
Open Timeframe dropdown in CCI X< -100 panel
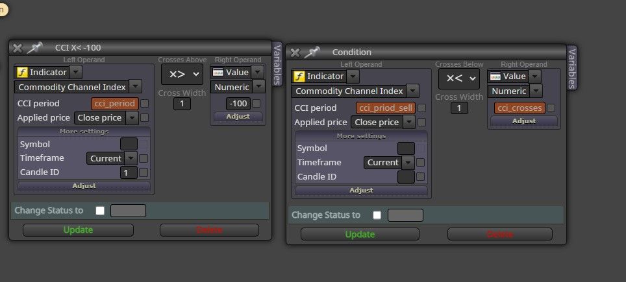coord(131,158)
